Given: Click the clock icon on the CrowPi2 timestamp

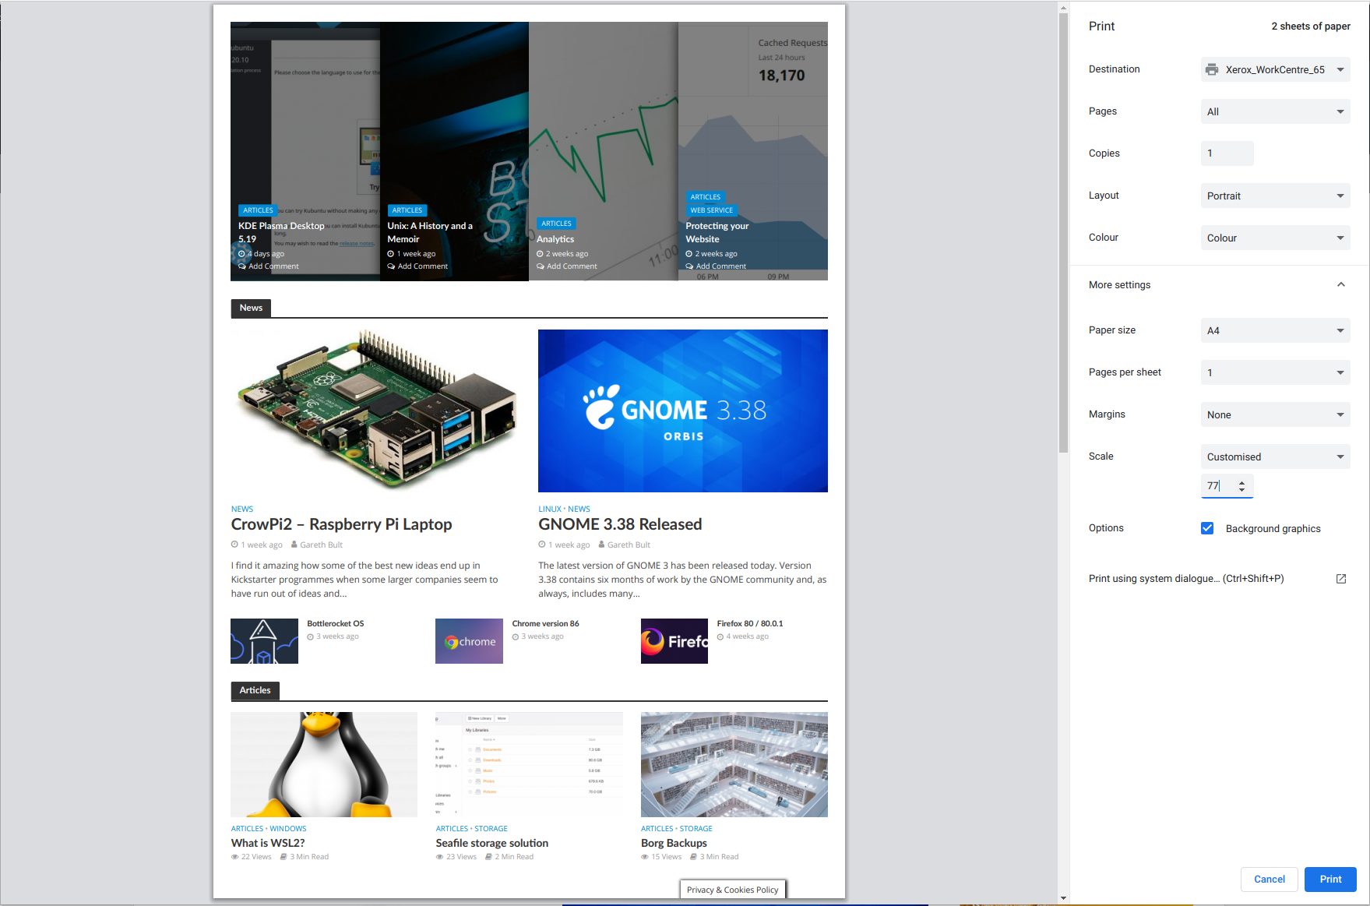Looking at the screenshot, I should click(234, 544).
